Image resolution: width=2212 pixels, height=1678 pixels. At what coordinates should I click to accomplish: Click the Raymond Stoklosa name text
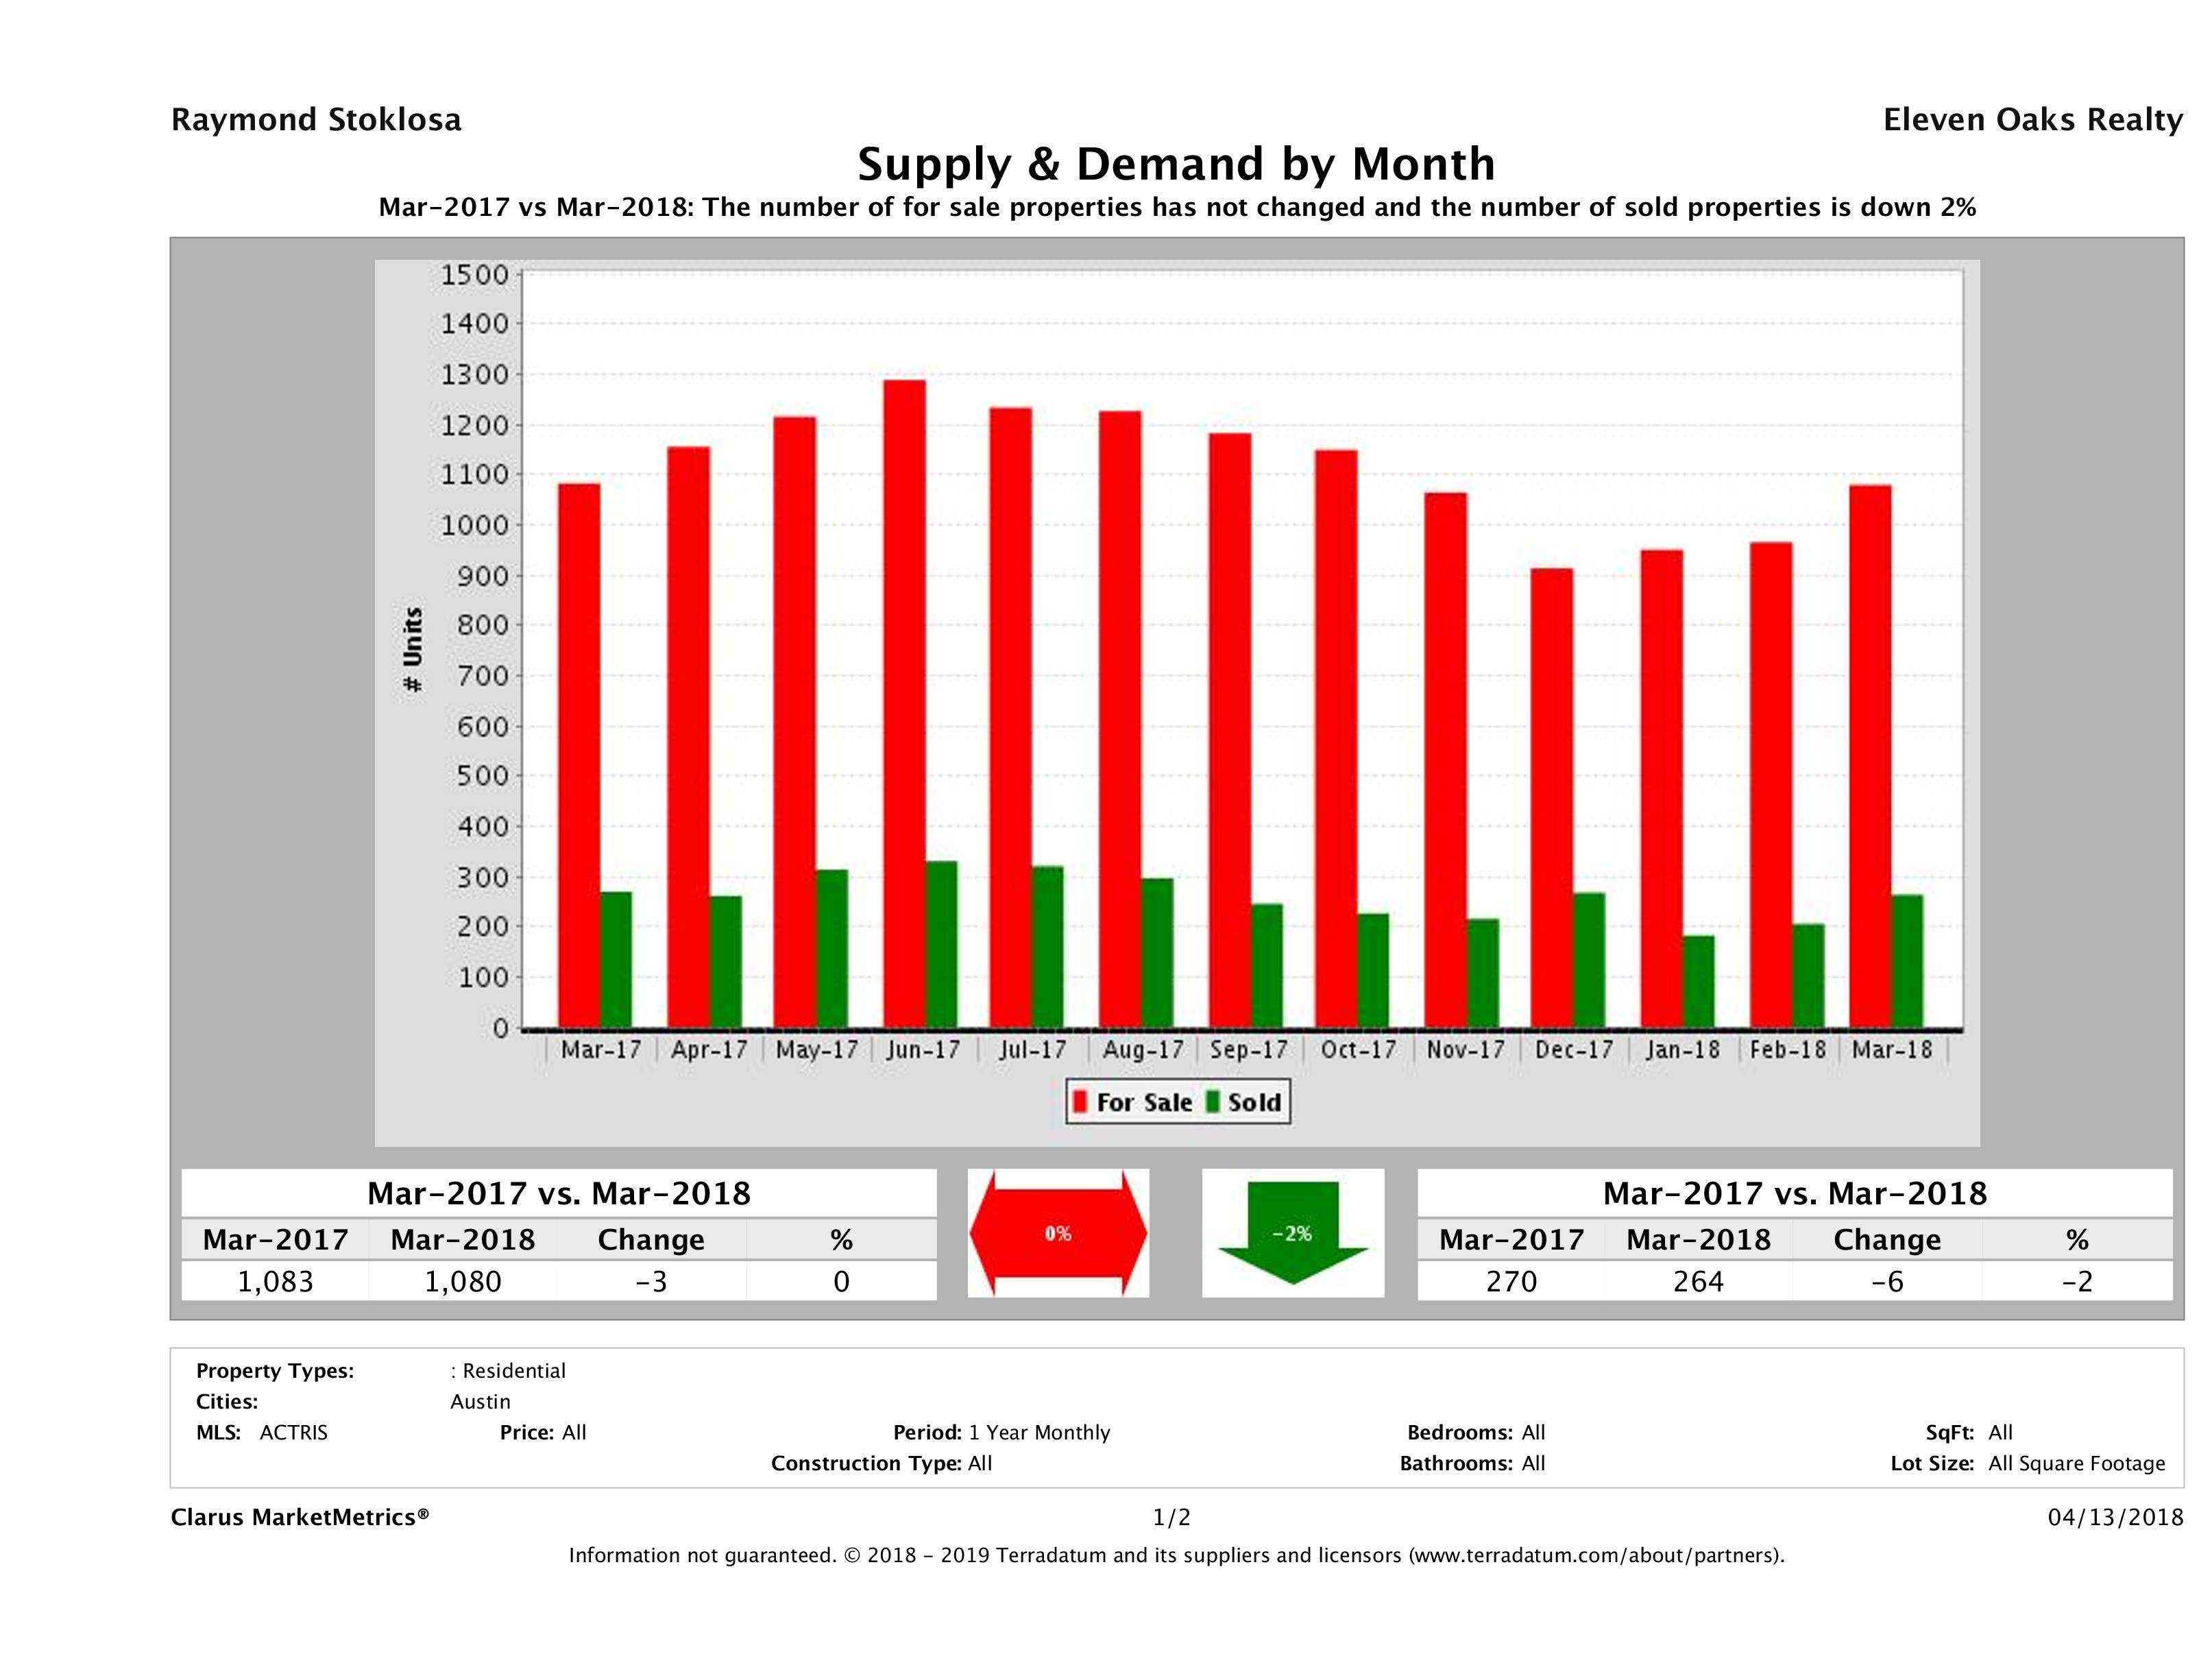click(316, 120)
